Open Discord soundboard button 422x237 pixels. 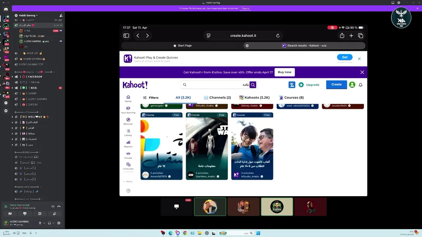pyautogui.click(x=55, y=214)
